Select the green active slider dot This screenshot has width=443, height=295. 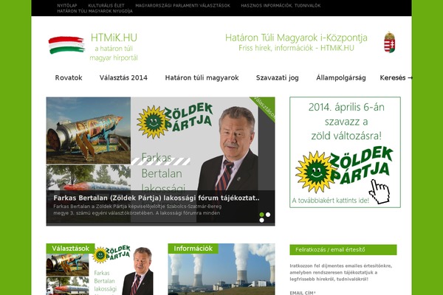point(261,215)
